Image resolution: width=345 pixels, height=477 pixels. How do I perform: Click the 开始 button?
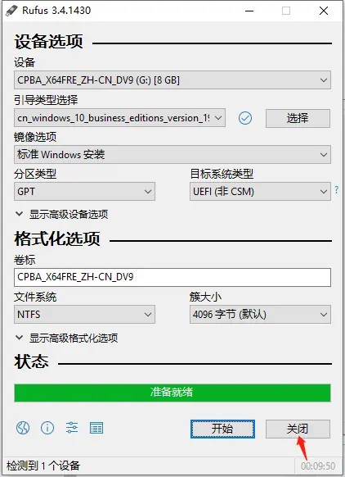tap(222, 429)
